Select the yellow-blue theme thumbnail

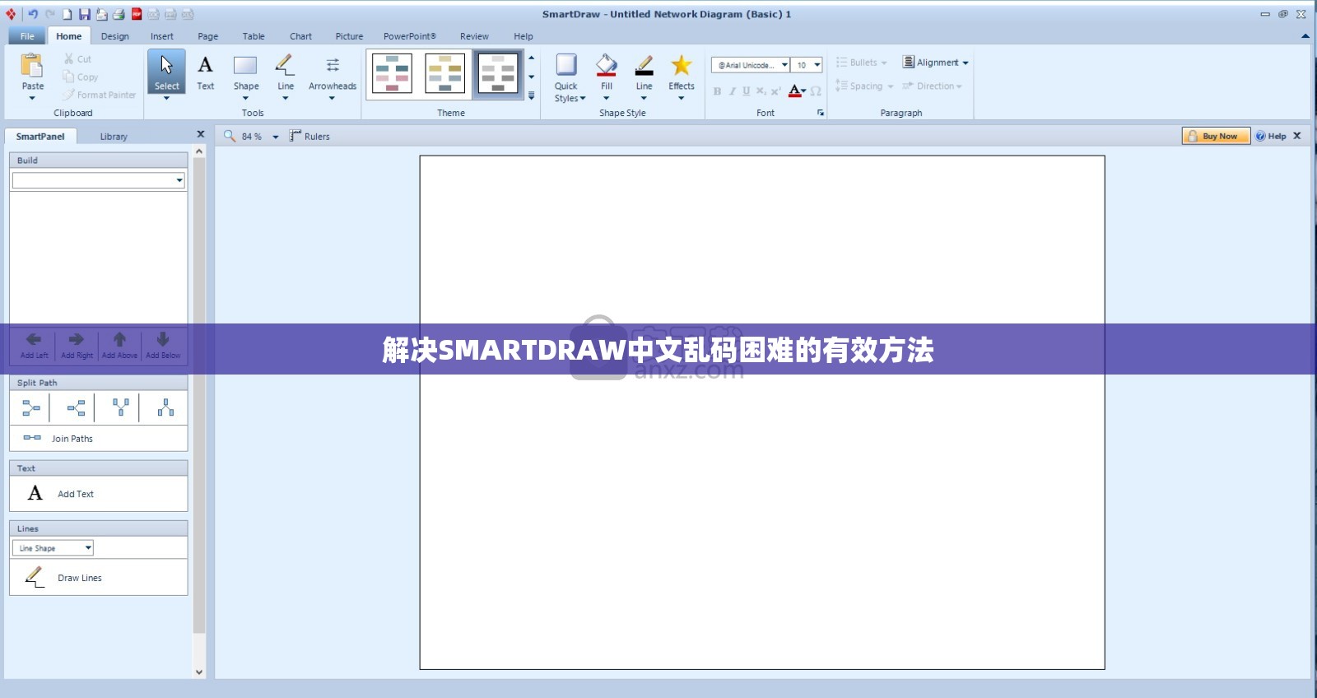click(444, 73)
